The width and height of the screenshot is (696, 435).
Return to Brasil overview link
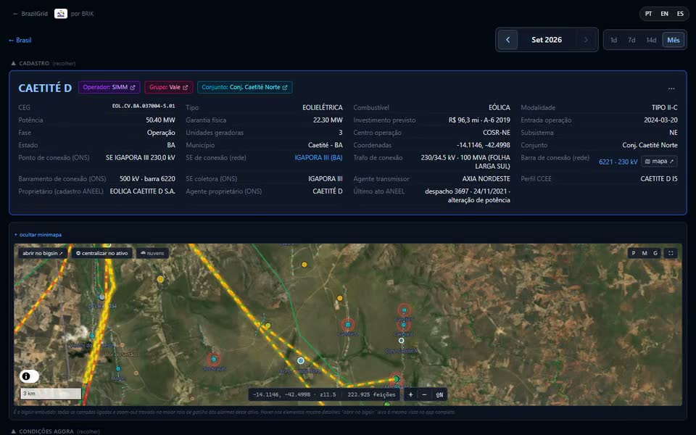(x=20, y=40)
